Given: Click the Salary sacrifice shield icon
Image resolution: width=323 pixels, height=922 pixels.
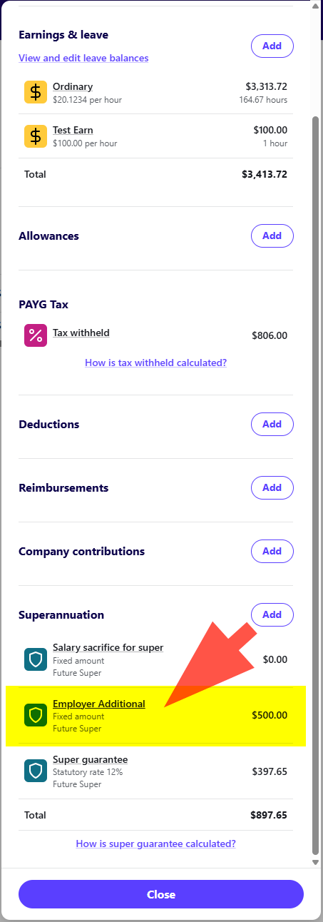Looking at the screenshot, I should pos(36,659).
